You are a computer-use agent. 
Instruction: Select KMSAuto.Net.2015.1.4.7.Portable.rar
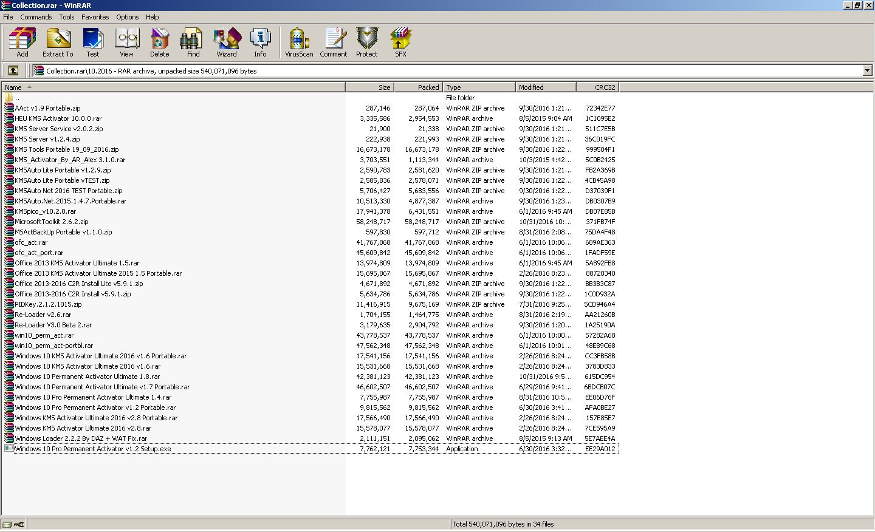pos(70,201)
